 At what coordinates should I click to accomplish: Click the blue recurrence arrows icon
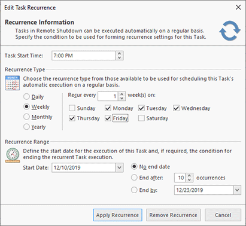click(x=230, y=31)
